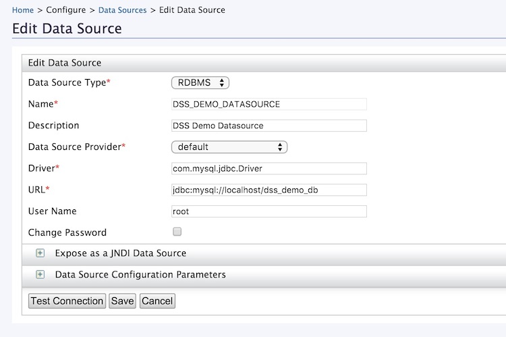
Task: Select the Driver input box
Action: [269, 168]
